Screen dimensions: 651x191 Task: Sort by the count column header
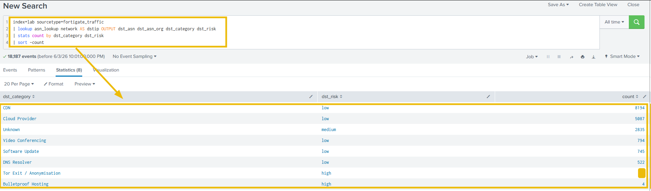(630, 97)
